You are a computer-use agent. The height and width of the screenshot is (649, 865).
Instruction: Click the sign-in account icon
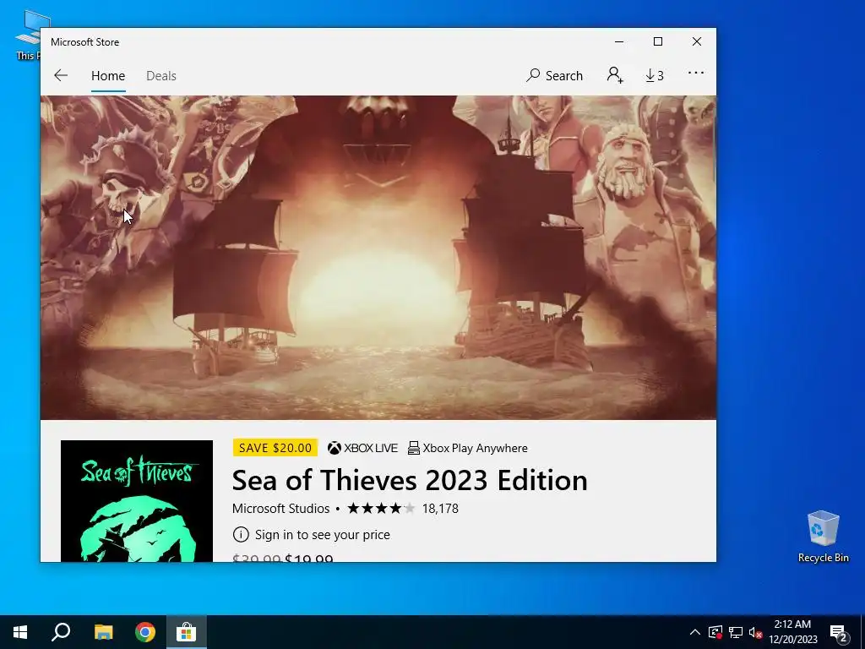pyautogui.click(x=615, y=75)
